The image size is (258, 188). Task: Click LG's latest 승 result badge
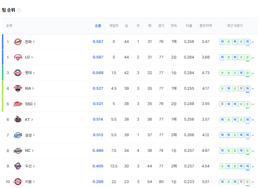coord(248,57)
